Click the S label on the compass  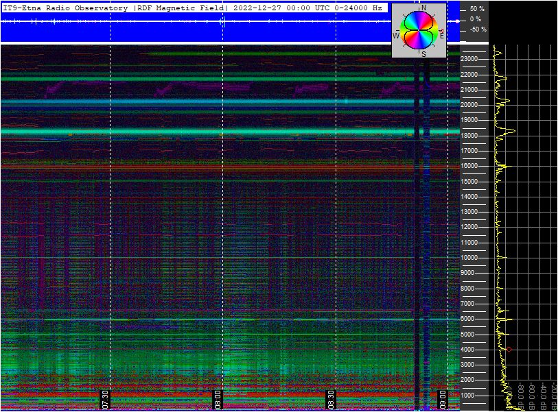point(423,54)
